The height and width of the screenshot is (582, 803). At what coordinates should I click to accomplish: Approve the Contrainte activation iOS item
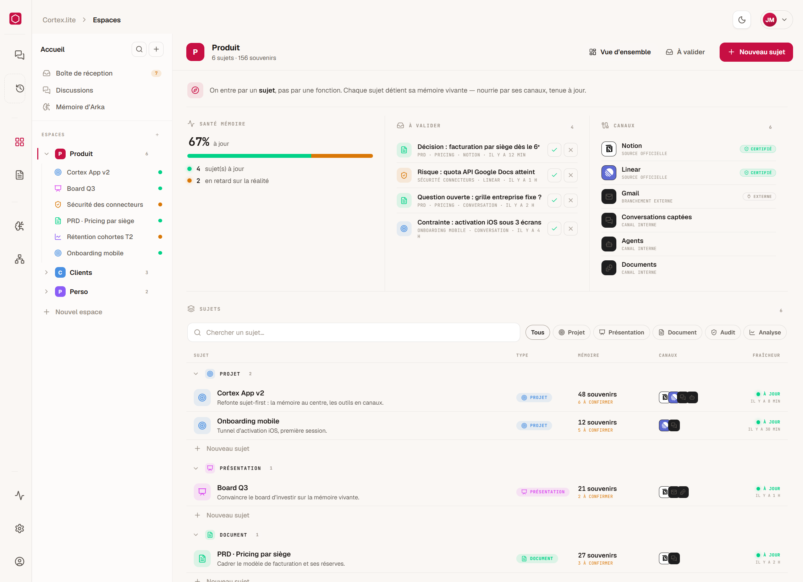pyautogui.click(x=554, y=228)
